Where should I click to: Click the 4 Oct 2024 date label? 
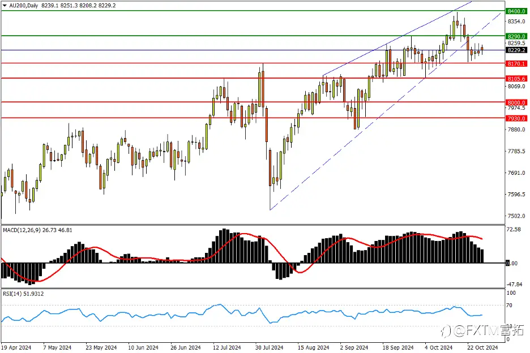438,347
